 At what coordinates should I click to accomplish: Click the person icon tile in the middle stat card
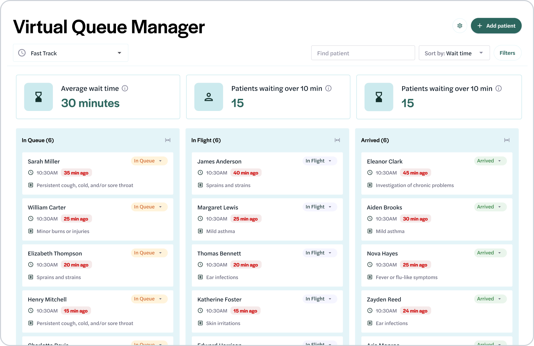coord(209,97)
